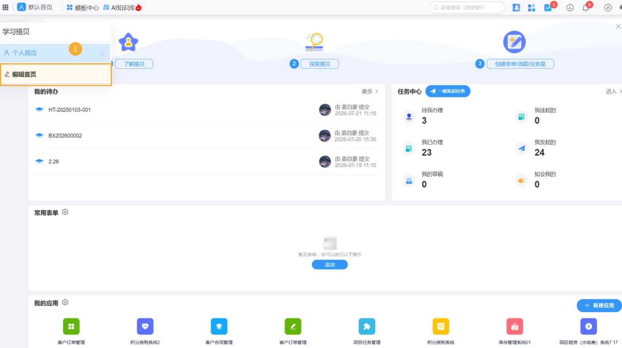The width and height of the screenshot is (622, 348).
Task: Open 模板中心 from the top bar
Action: click(83, 7)
